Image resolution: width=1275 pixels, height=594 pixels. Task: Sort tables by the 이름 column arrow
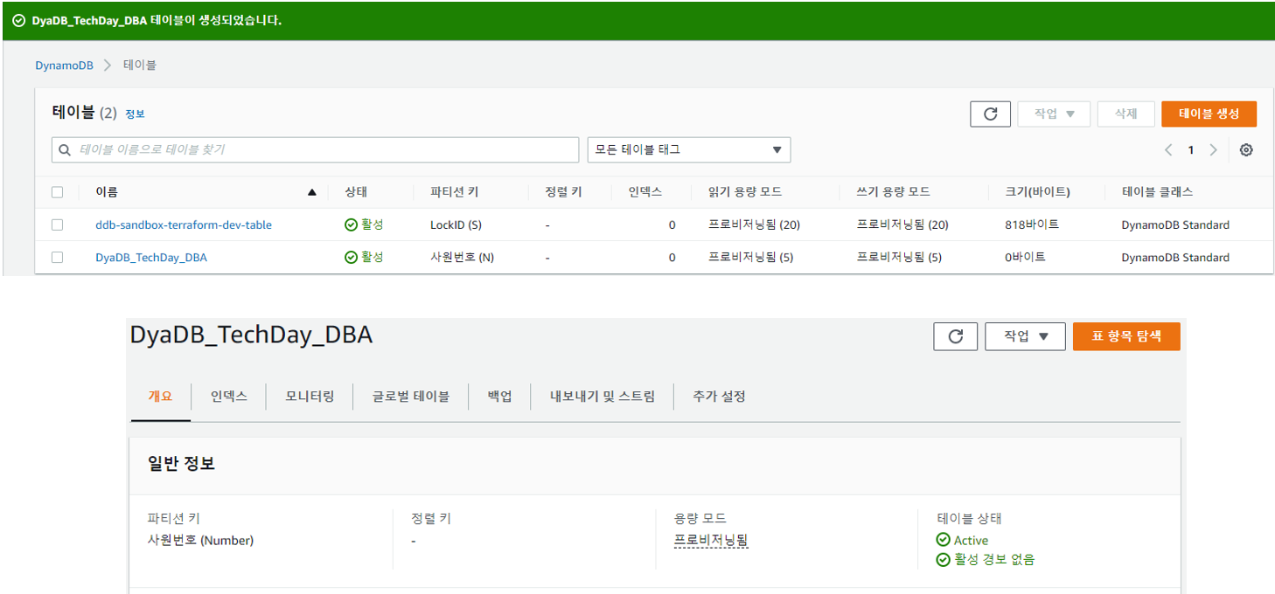click(312, 191)
